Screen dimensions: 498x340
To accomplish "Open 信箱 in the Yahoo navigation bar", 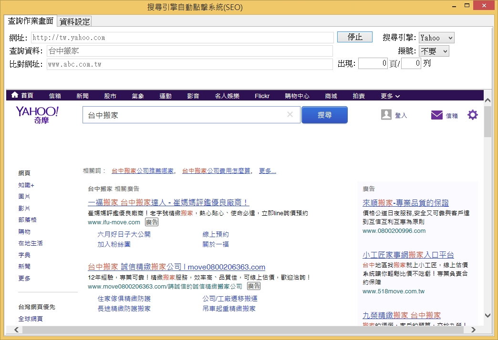I will point(55,96).
